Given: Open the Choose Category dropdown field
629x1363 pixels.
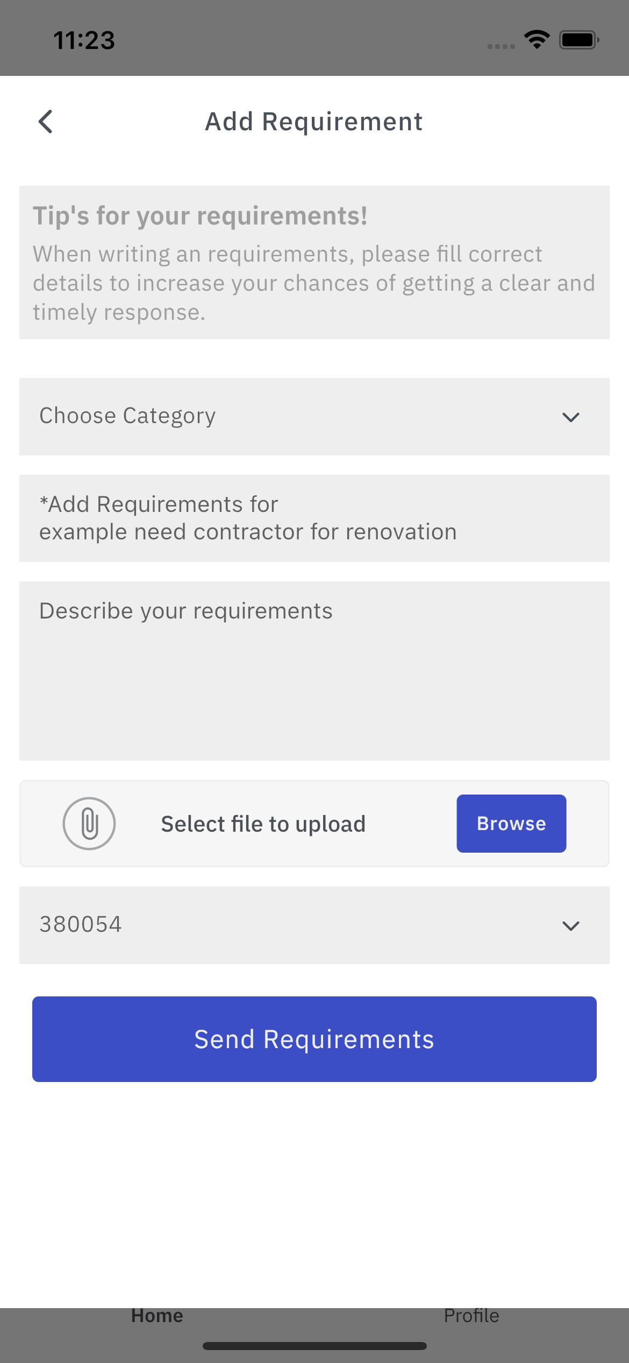Looking at the screenshot, I should [314, 417].
